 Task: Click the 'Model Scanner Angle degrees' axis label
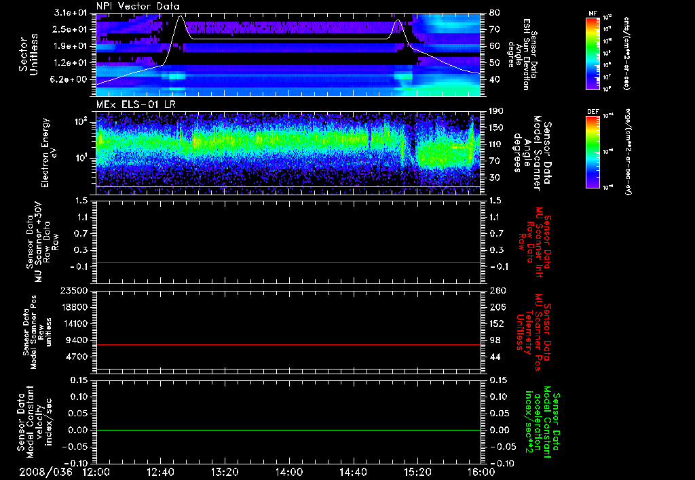pyautogui.click(x=533, y=153)
